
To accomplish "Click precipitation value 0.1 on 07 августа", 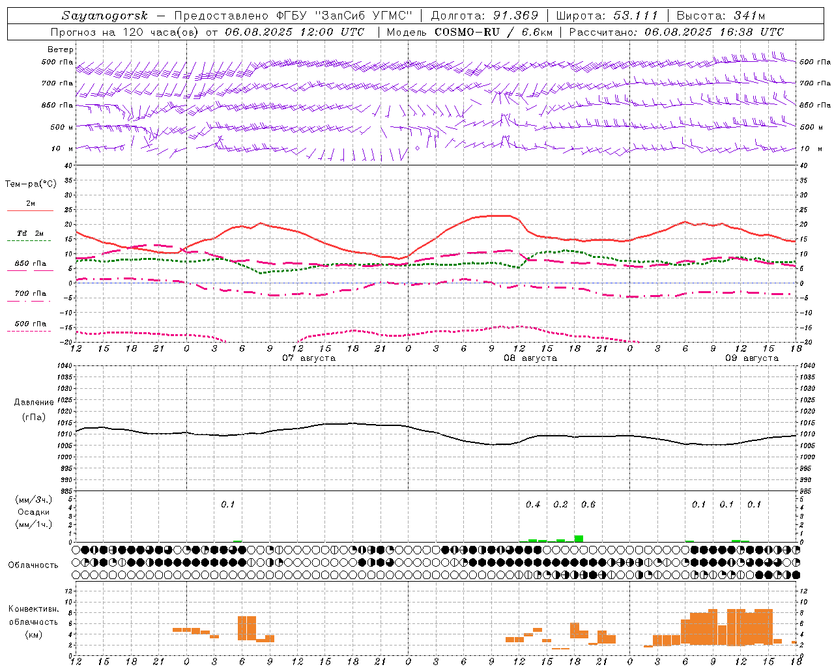I will (x=227, y=505).
